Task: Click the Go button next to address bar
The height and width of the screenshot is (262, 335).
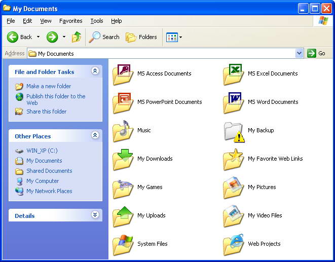Action: click(x=316, y=53)
